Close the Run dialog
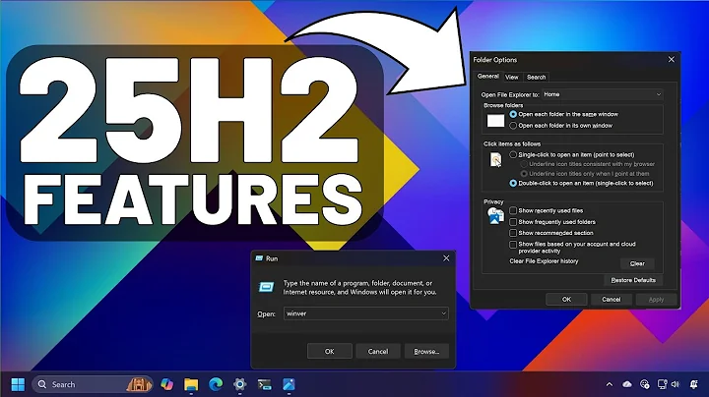 pyautogui.click(x=446, y=258)
